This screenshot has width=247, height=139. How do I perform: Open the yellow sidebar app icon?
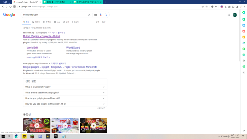[x=244, y=37]
